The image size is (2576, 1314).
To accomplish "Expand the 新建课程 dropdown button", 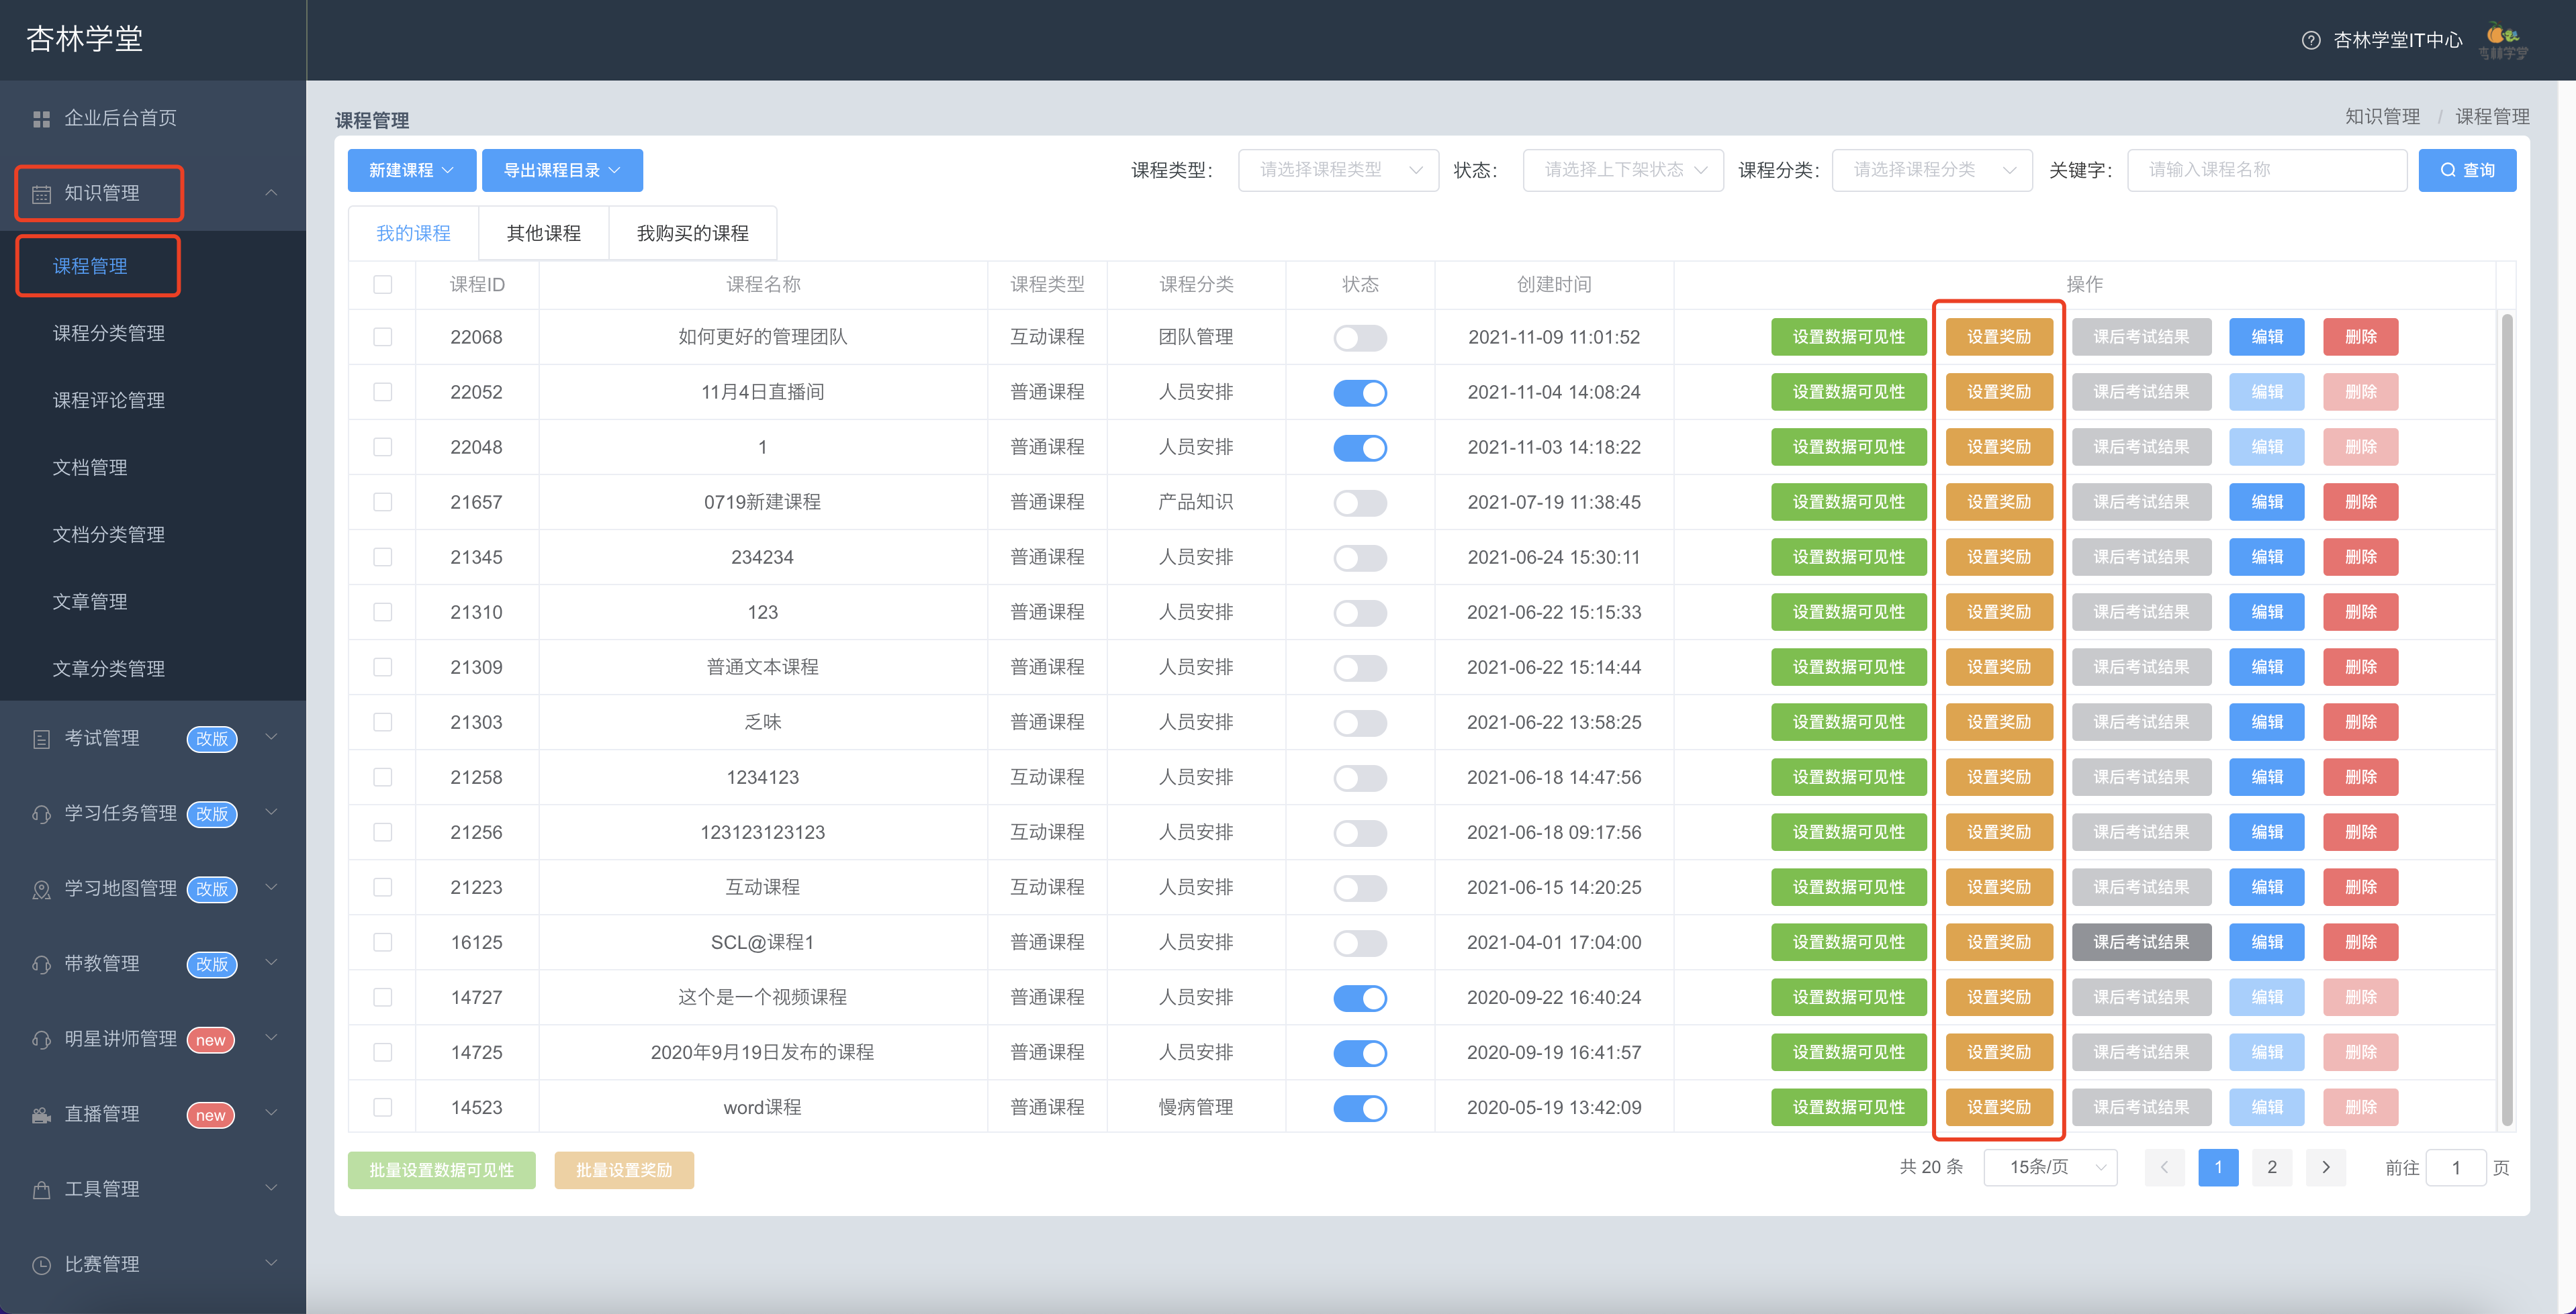I will 411,170.
